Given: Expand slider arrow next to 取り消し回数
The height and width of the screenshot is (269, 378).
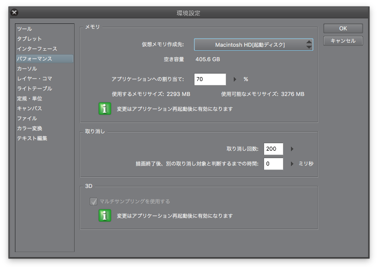Looking at the screenshot, I should click(x=292, y=149).
